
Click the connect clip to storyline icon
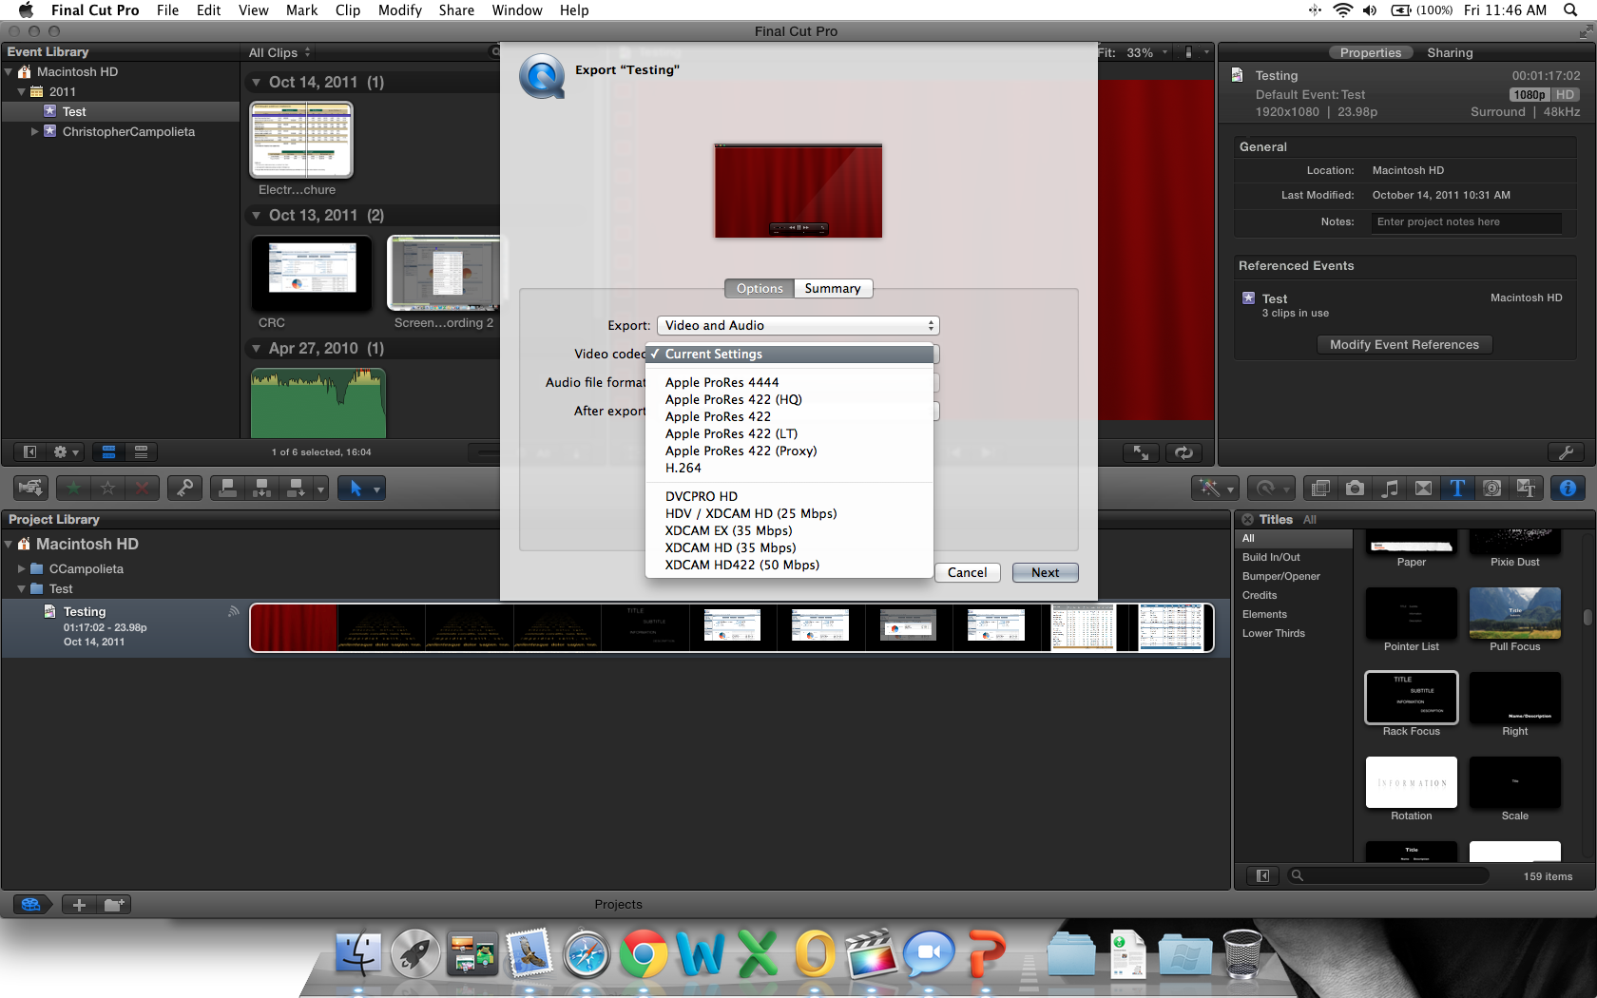click(x=228, y=489)
